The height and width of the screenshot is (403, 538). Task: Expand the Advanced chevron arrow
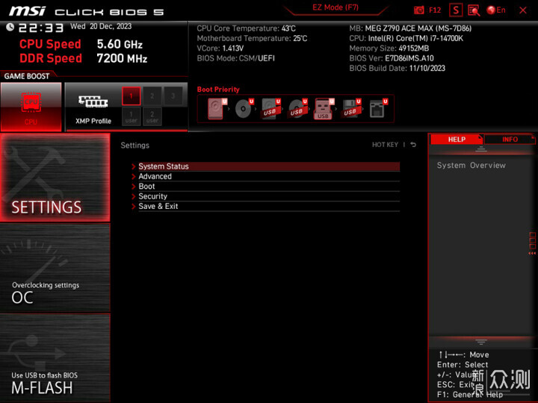[x=134, y=176]
